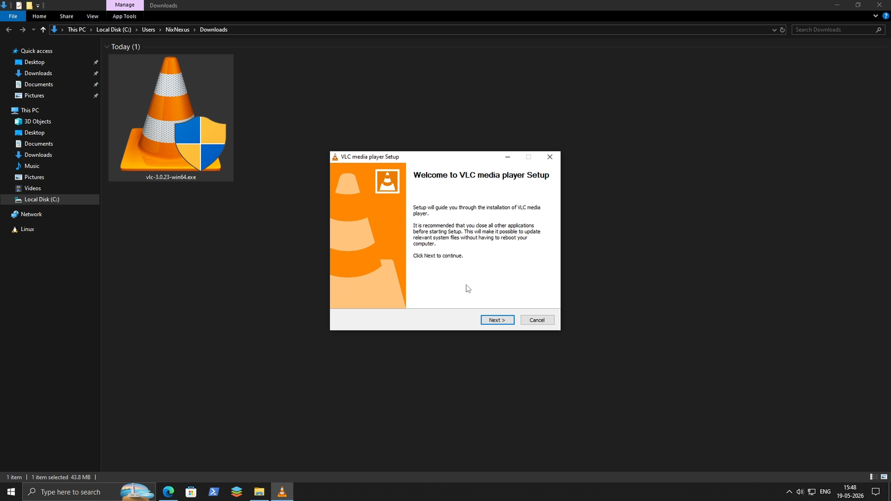Open pinned Documents under Quick access
The width and height of the screenshot is (891, 501).
click(x=38, y=84)
